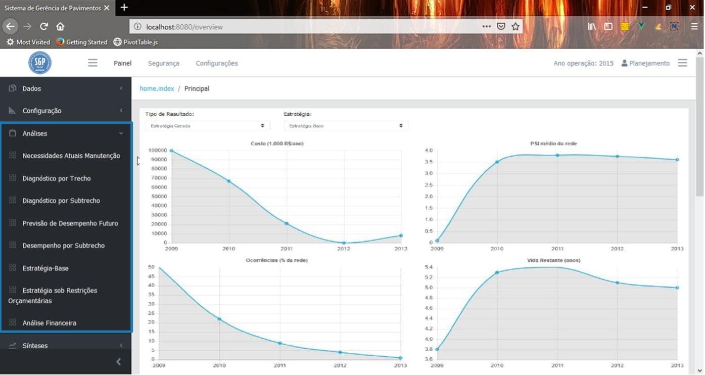Open the Configurações top menu
The width and height of the screenshot is (705, 375).
click(x=216, y=63)
